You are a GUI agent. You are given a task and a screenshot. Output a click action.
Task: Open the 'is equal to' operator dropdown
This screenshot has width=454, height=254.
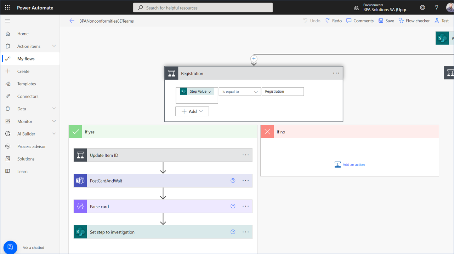pyautogui.click(x=240, y=92)
